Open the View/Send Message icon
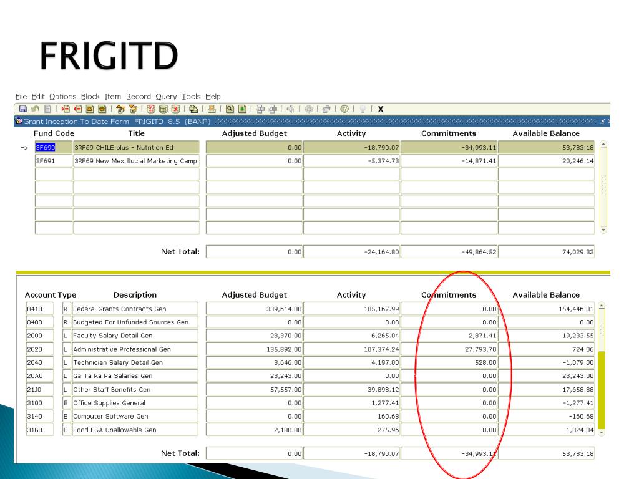The height and width of the screenshot is (479, 639). tap(193, 109)
